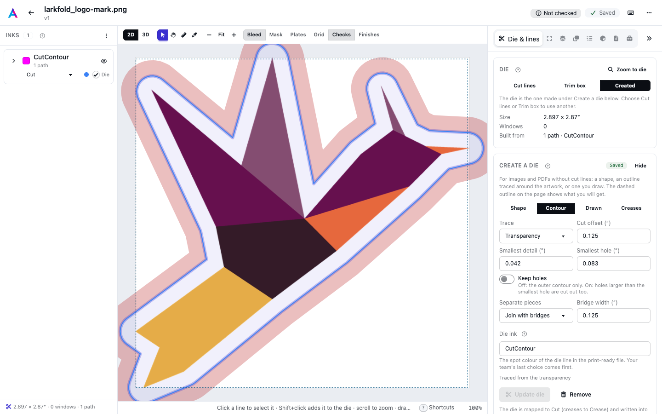This screenshot has width=662, height=414.
Task: Click the CutContour magenta color swatch
Action: (x=26, y=61)
